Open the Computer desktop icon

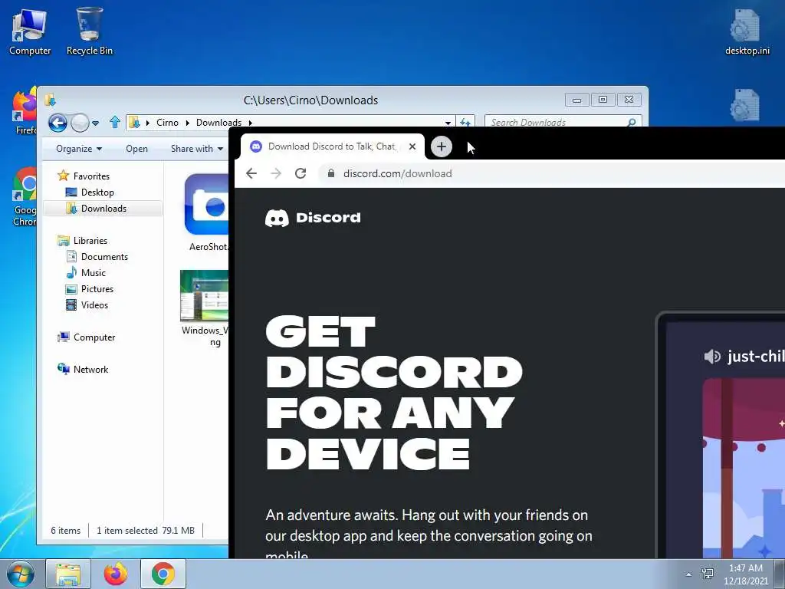29,31
